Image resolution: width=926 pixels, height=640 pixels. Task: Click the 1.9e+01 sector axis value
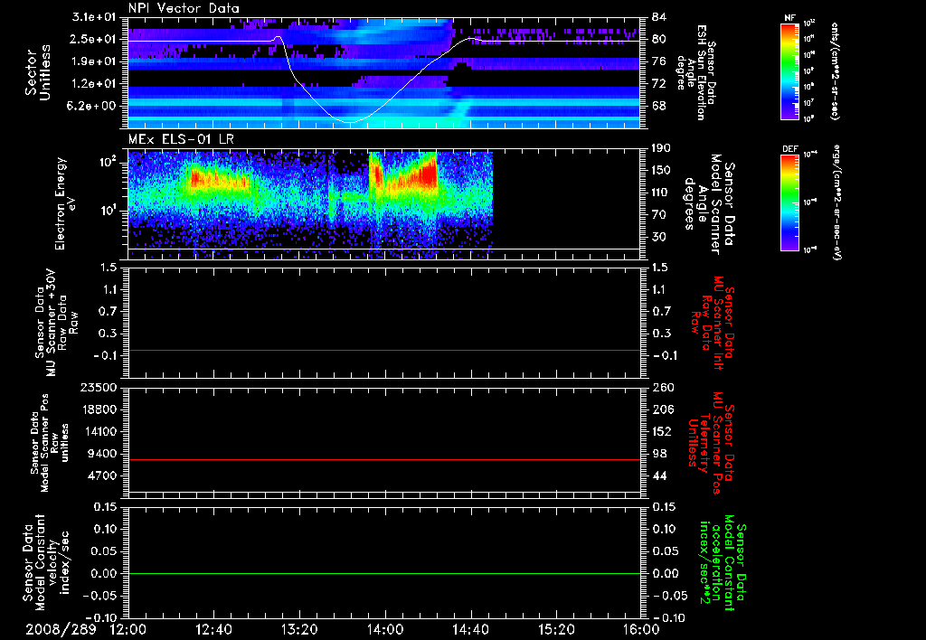click(x=94, y=61)
